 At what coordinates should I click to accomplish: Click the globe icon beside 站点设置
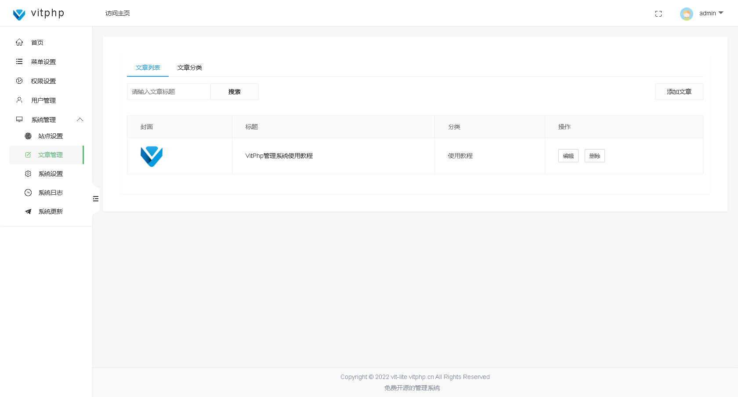point(28,136)
